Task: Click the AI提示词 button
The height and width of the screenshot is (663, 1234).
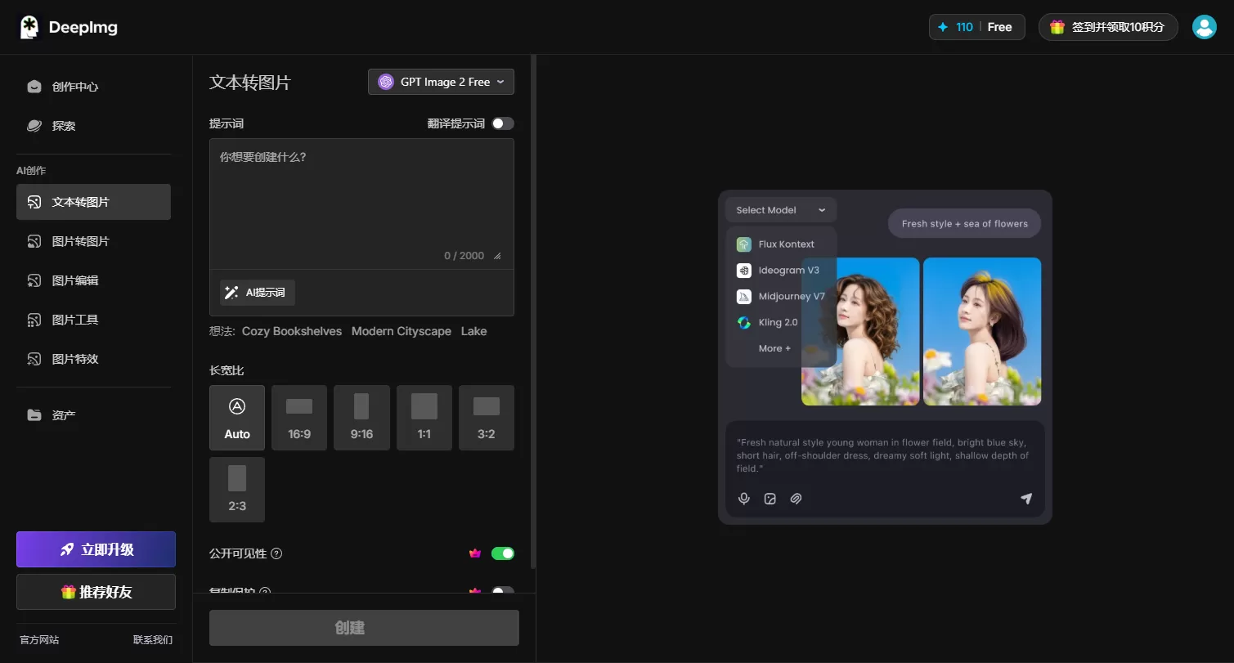Action: coord(258,293)
